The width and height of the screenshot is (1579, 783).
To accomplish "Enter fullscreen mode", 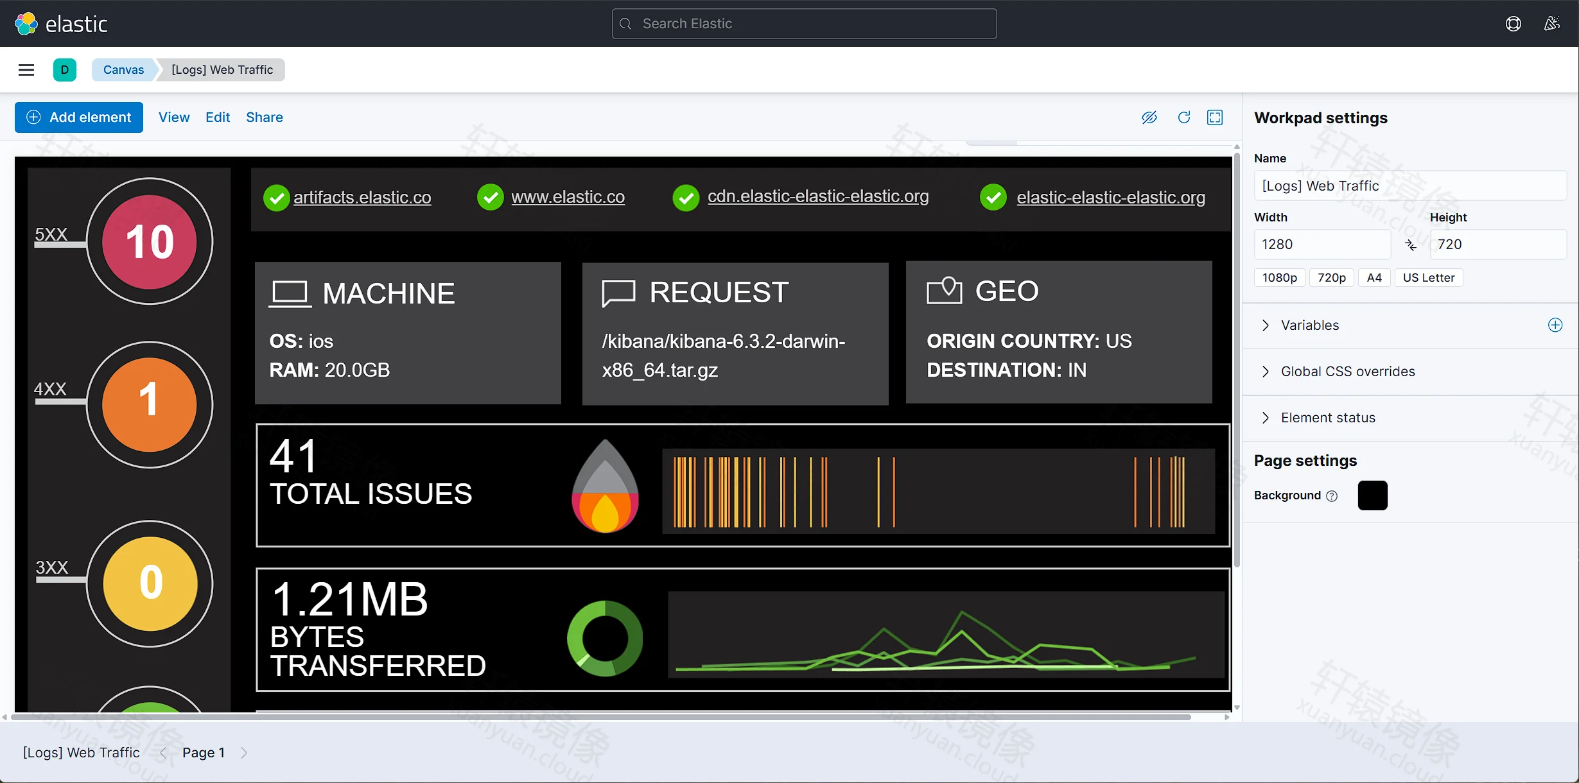I will click(x=1215, y=117).
